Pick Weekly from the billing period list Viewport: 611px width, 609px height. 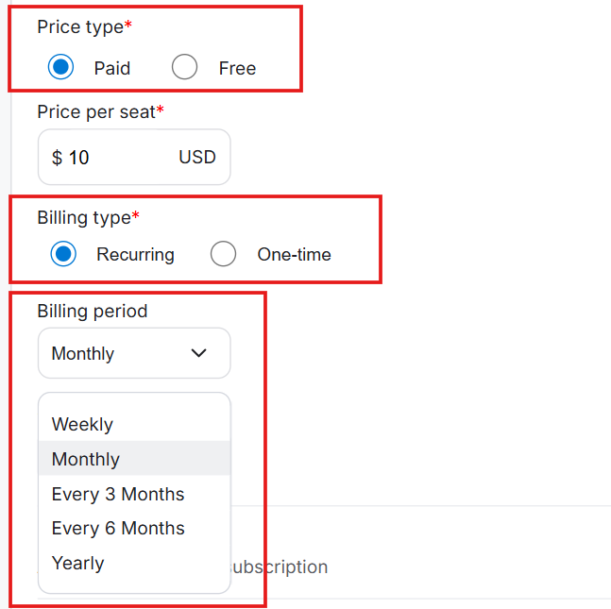tap(83, 424)
